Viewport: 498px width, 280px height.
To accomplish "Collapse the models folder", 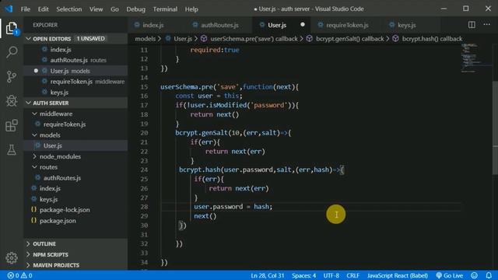I will 75,135.
